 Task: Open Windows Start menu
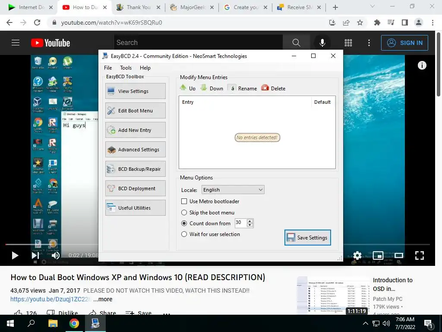pyautogui.click(x=10, y=323)
